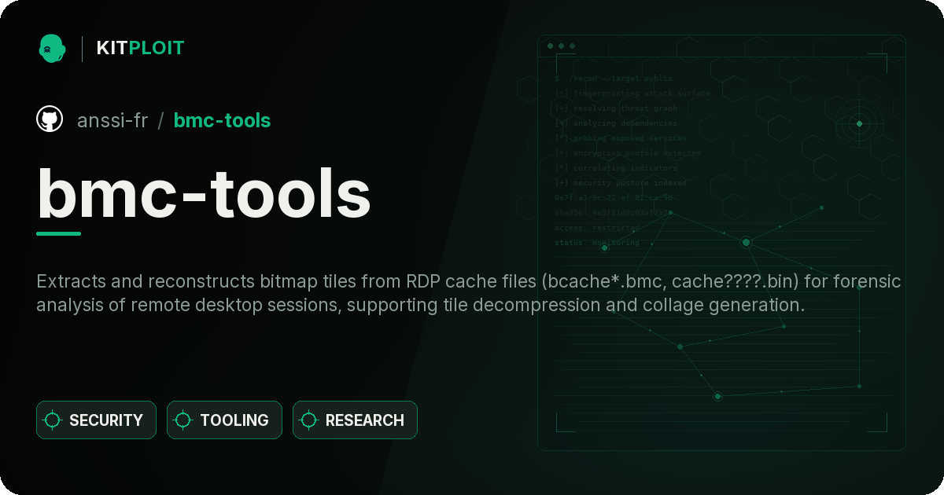Click terminal line 'security posture indexed'
The width and height of the screenshot is (944, 495).
(x=621, y=183)
